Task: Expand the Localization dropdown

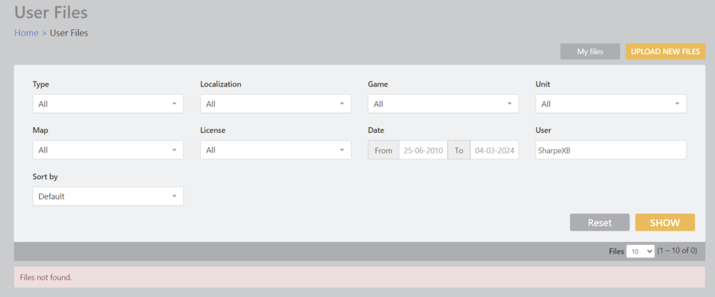Action: [275, 104]
